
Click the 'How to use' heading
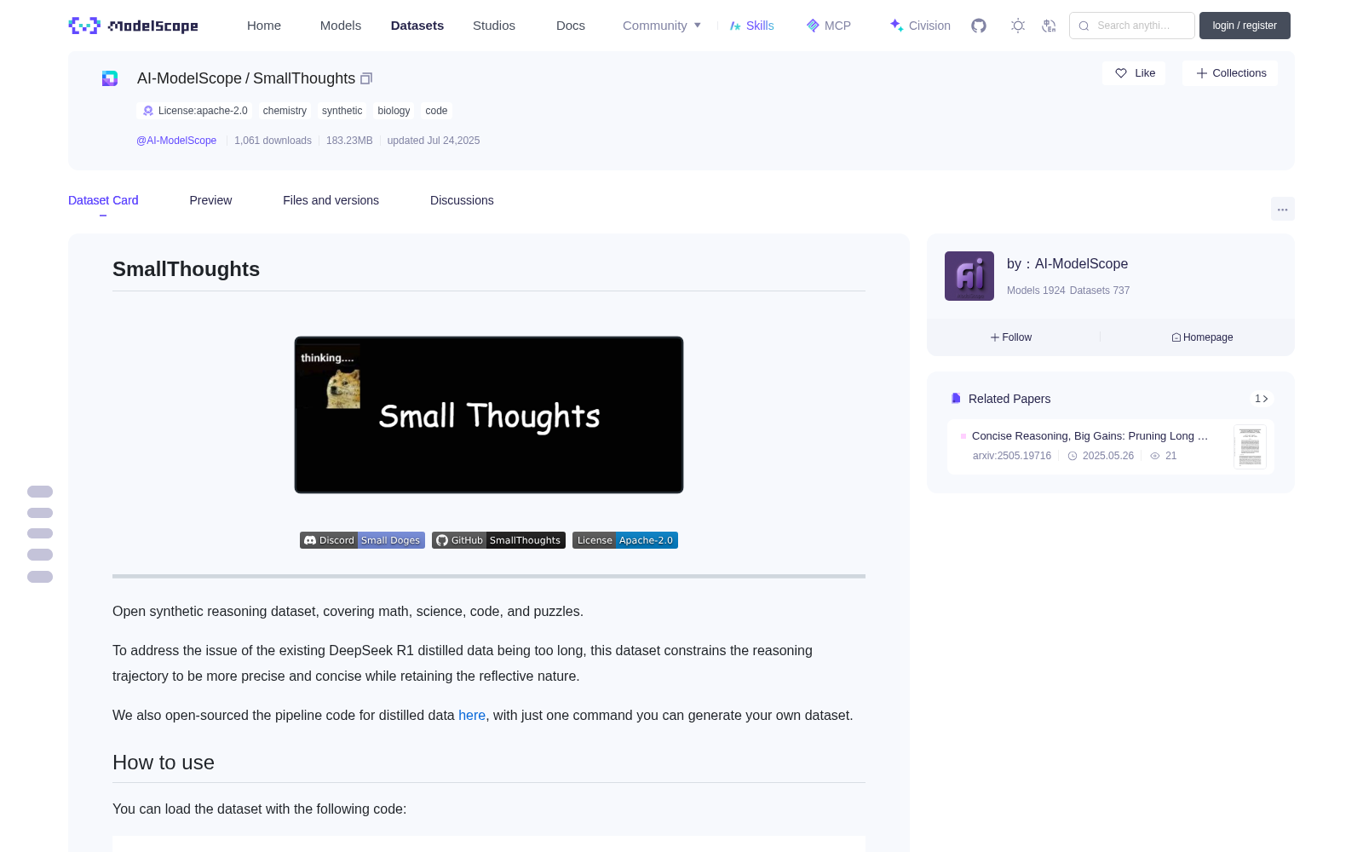(164, 763)
